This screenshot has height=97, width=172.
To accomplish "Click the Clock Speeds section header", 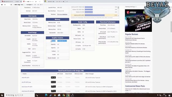I will point(32,16).
